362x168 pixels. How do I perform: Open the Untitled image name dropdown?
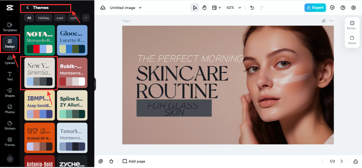126,8
